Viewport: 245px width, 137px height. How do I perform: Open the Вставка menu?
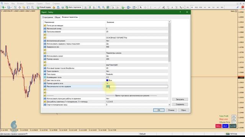(x=20, y=3)
